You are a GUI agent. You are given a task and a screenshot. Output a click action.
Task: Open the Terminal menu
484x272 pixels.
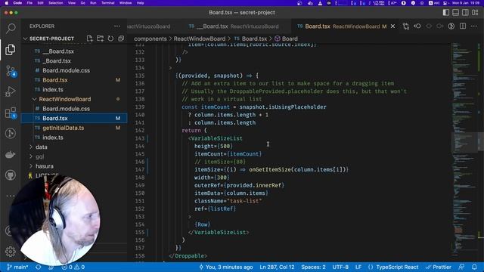click(107, 3)
